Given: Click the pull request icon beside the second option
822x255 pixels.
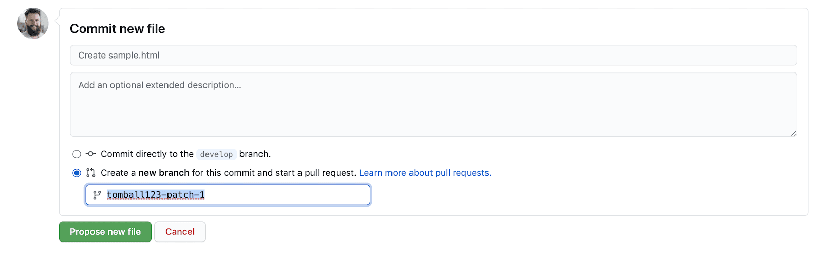Looking at the screenshot, I should (91, 173).
